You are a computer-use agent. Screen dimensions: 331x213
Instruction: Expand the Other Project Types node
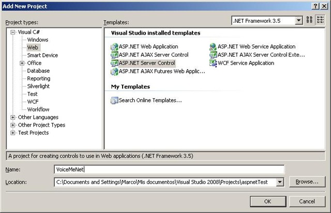(13, 125)
